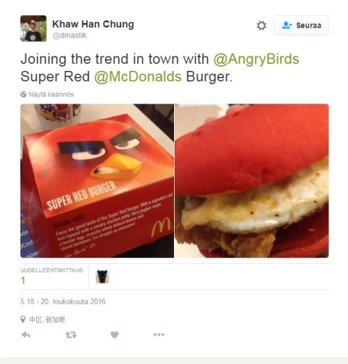Like the tweet with heart icon

115,335
